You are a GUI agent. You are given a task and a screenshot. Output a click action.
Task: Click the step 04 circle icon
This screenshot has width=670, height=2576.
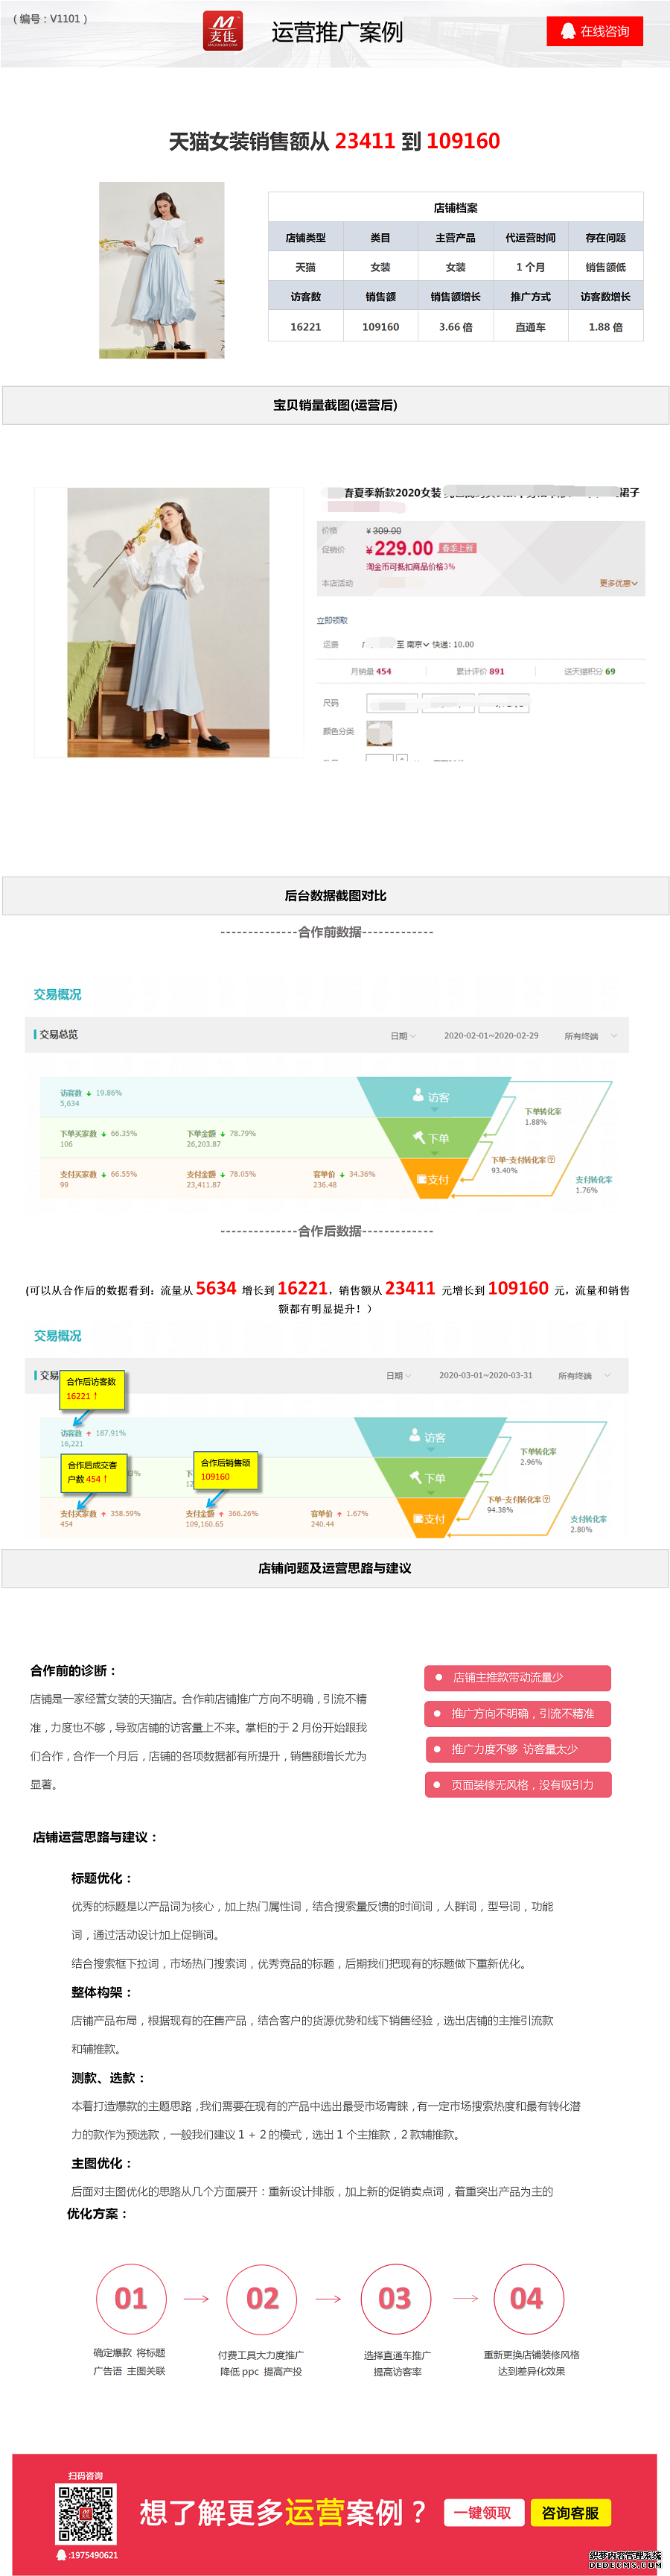(527, 2299)
